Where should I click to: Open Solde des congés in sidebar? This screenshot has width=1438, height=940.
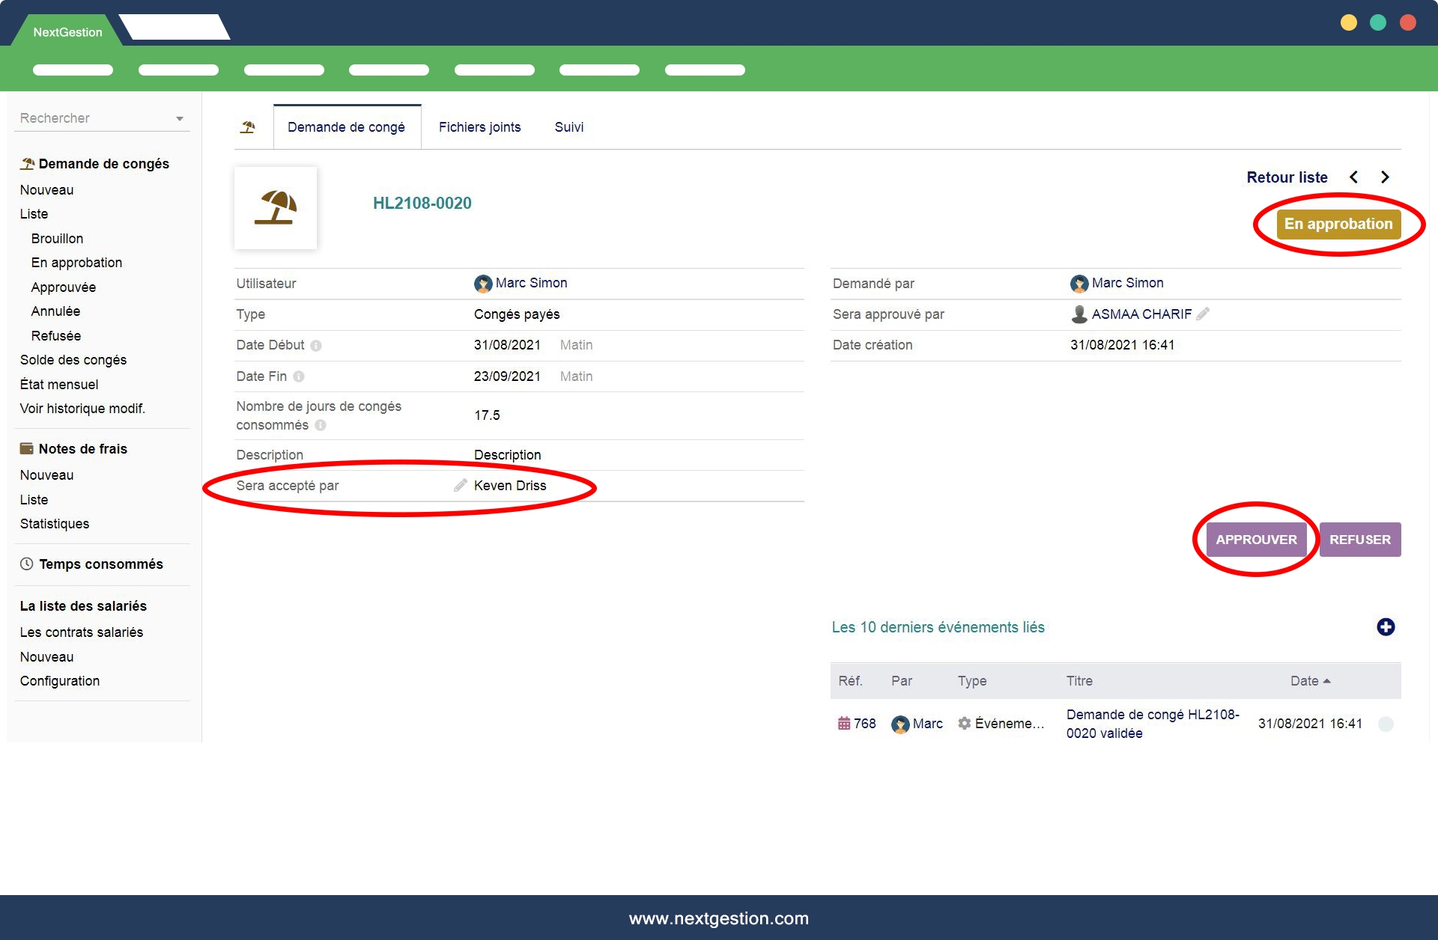point(73,360)
